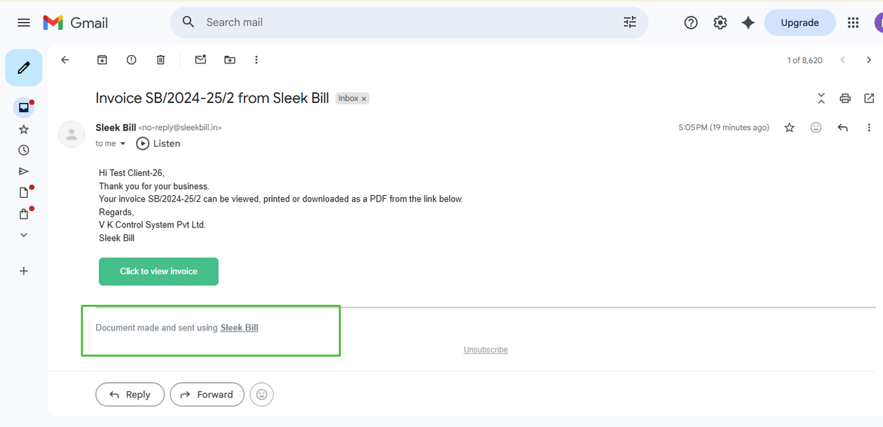Click the 5:05 PM timestamp
883x427 pixels.
click(x=724, y=128)
